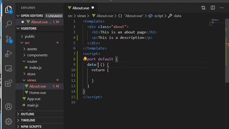Image resolution: width=229 pixels, height=129 pixels.
Task: Open the Accounts icon
Action: 9,107
